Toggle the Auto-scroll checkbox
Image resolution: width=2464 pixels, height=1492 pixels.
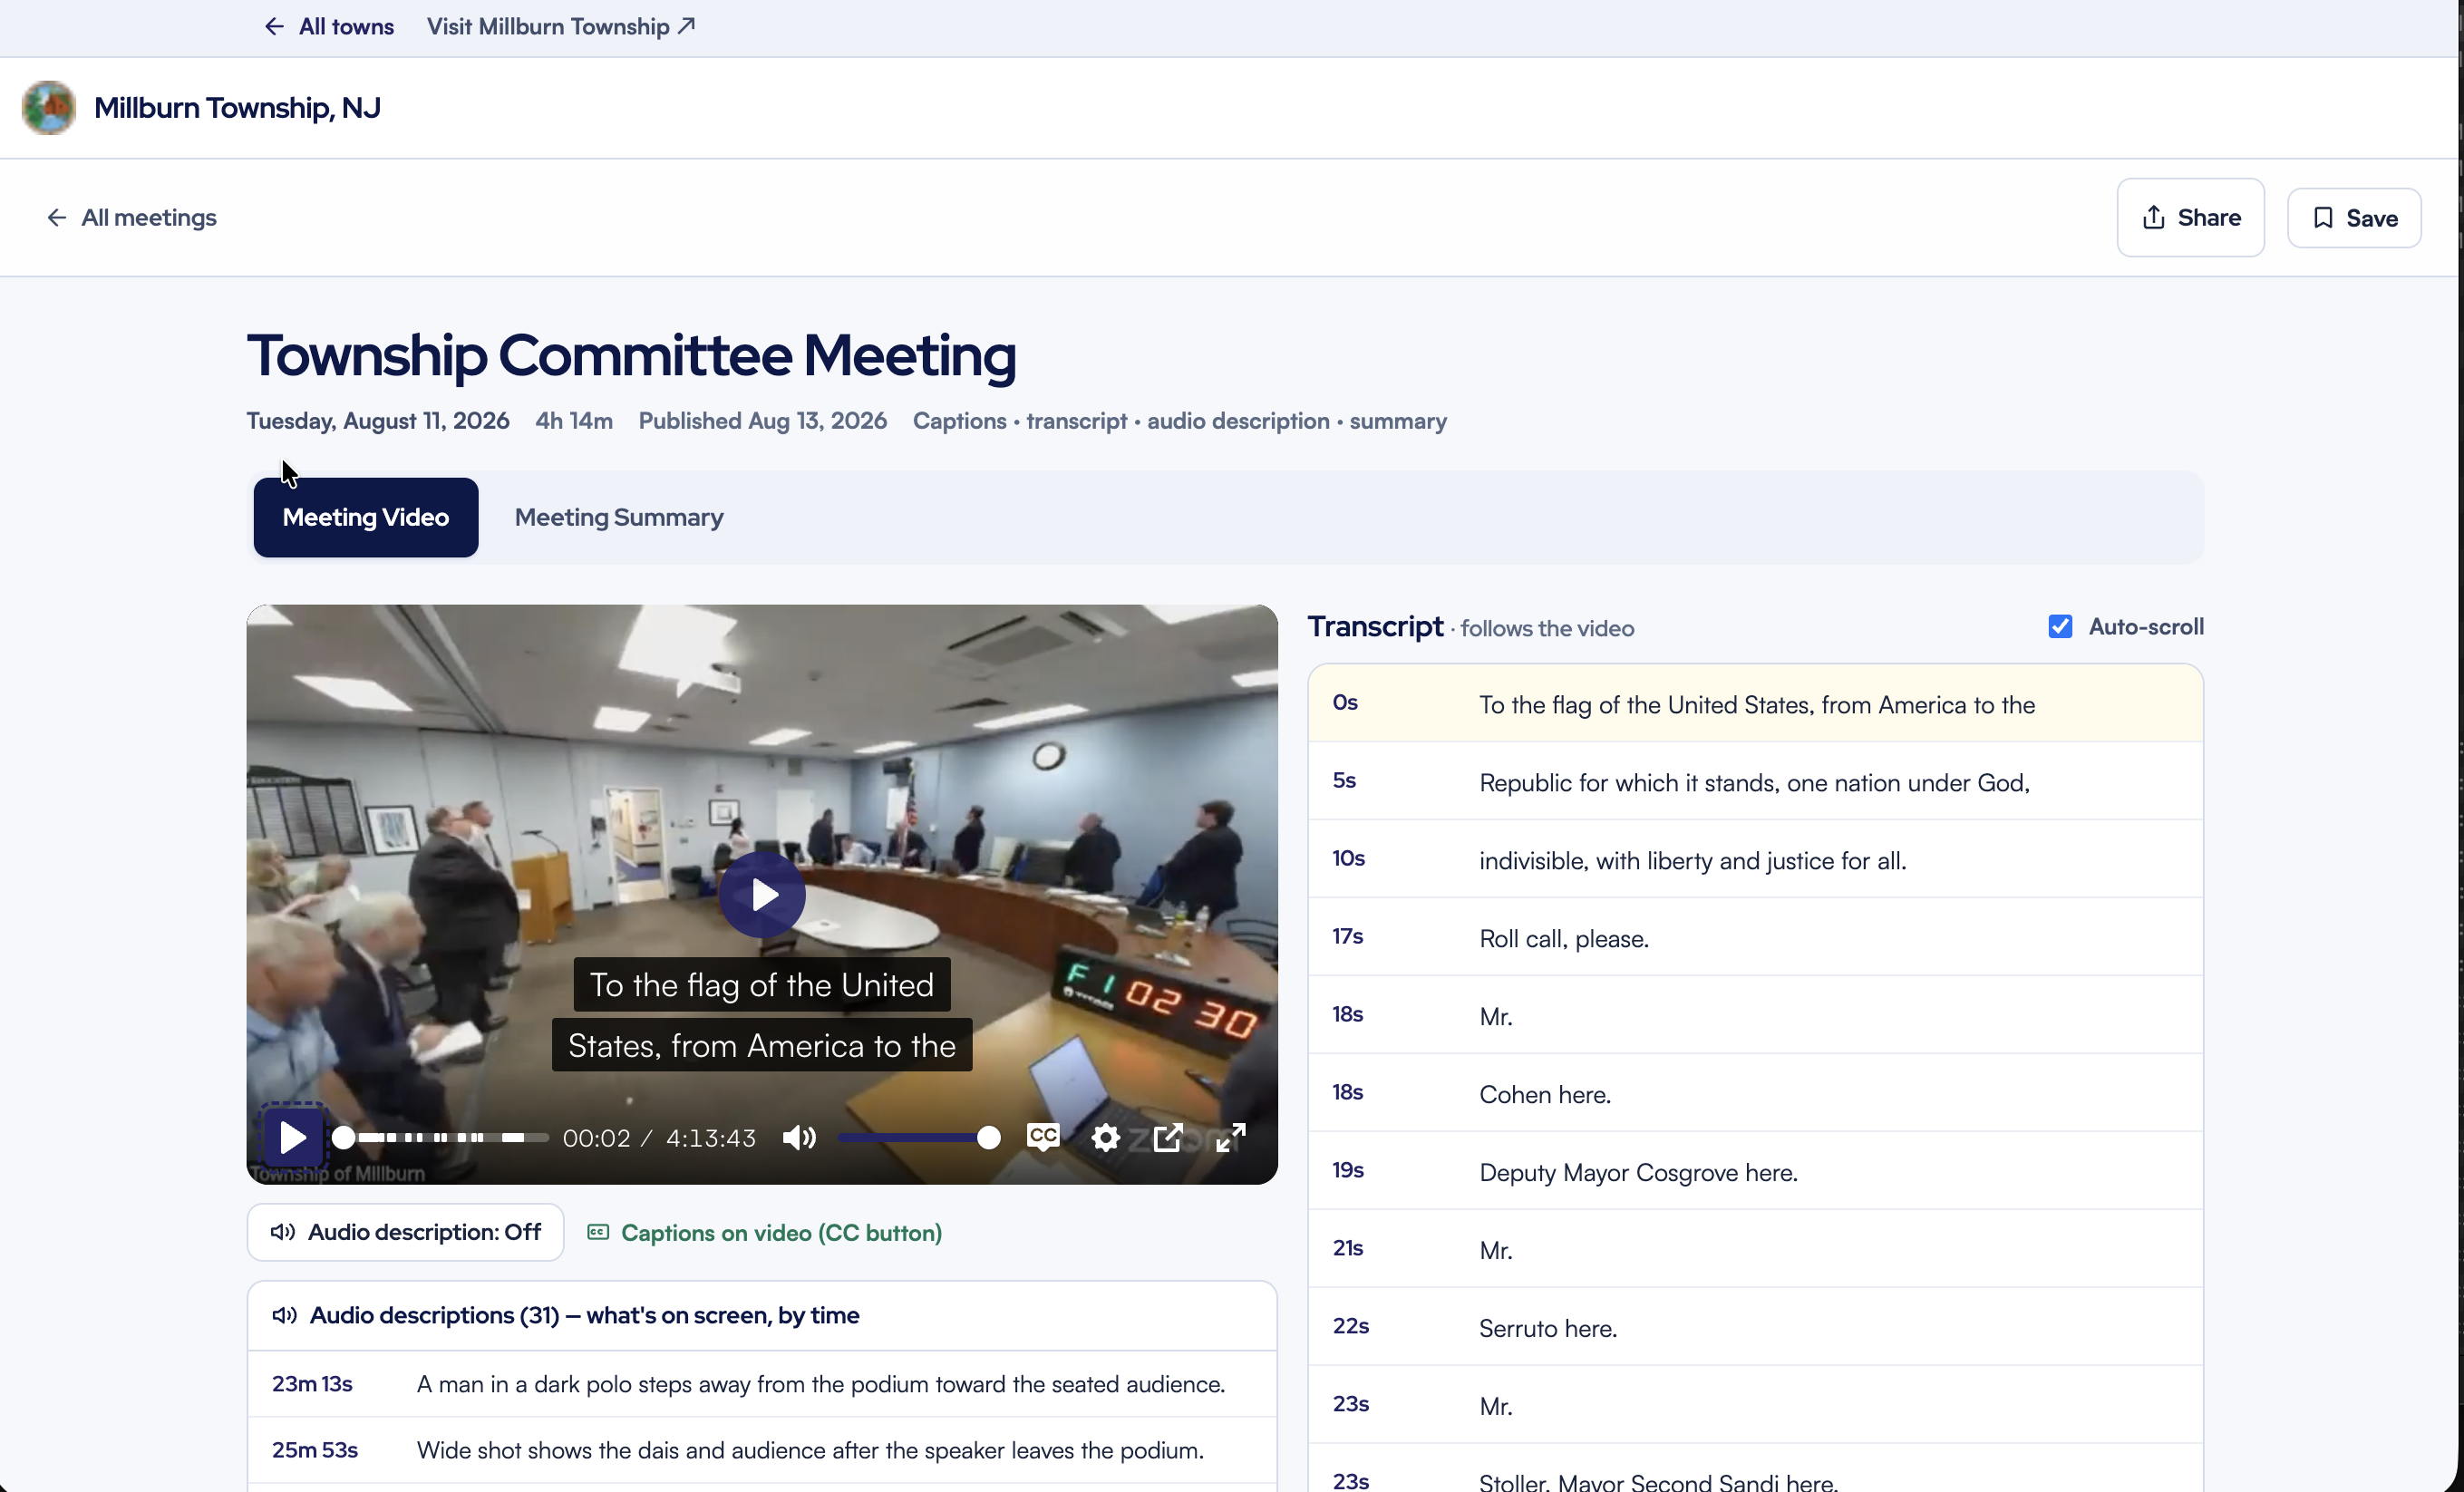click(2060, 627)
